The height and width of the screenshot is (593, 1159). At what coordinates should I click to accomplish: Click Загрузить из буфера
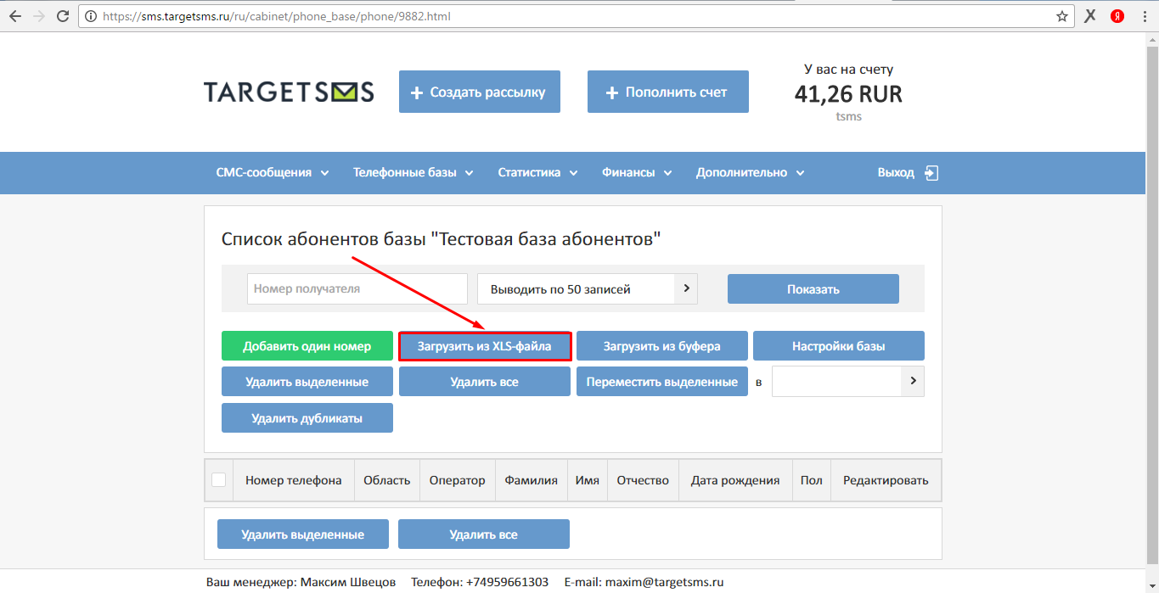[662, 346]
